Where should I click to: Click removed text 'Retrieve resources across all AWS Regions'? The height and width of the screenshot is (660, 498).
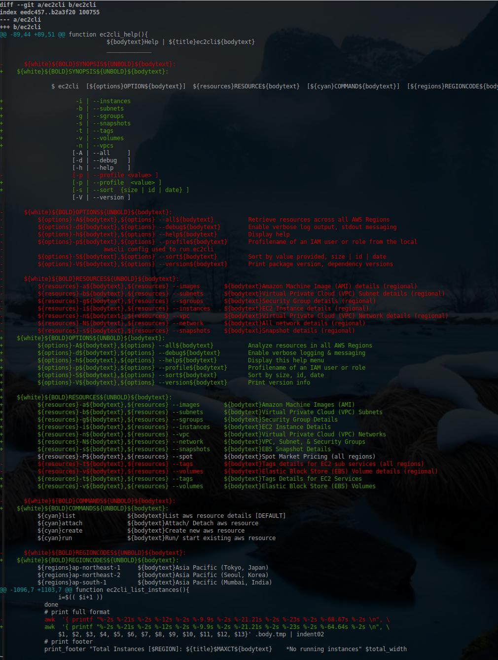coord(319,220)
